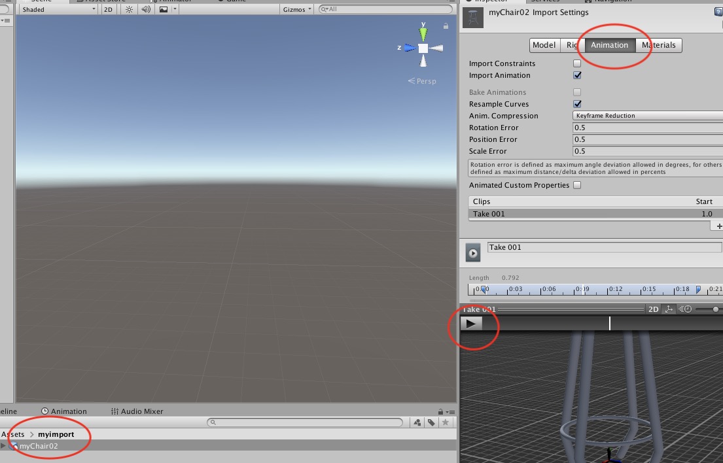Viewport: 723px width, 463px height.
Task: Switch to the Audio Mixer tab
Action: pyautogui.click(x=137, y=411)
